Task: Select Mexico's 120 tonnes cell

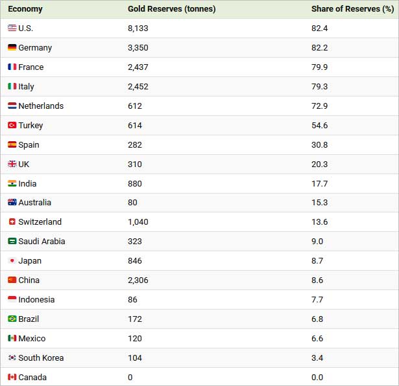Action: 135,339
